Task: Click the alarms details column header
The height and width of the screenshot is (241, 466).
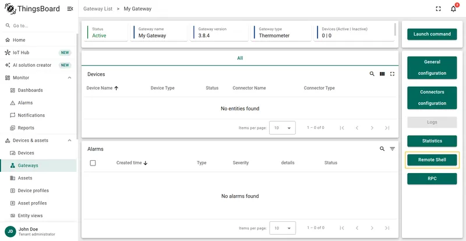Action: (288, 163)
